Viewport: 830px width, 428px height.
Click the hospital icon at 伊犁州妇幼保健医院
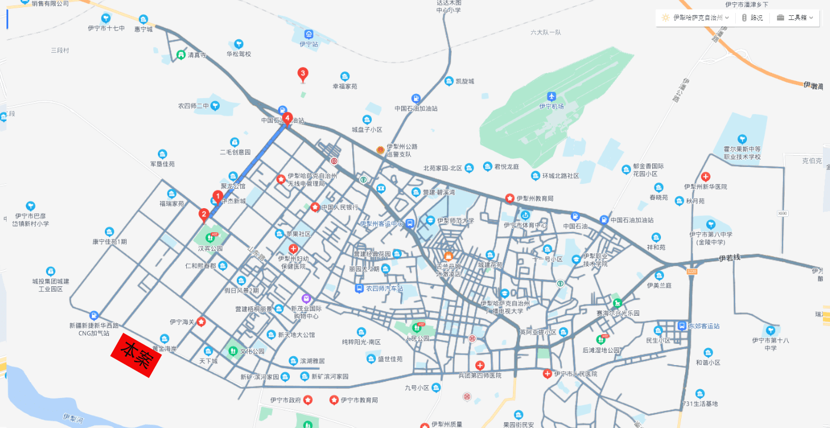click(293, 249)
